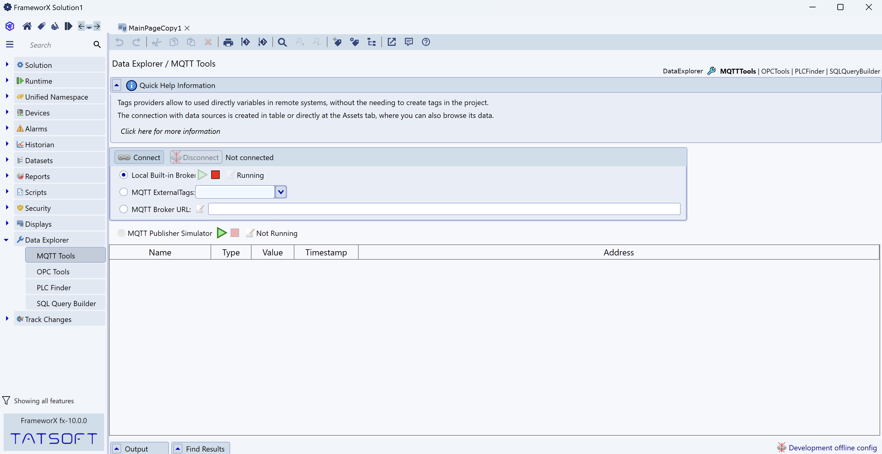Click the red Delete X icon

(208, 42)
